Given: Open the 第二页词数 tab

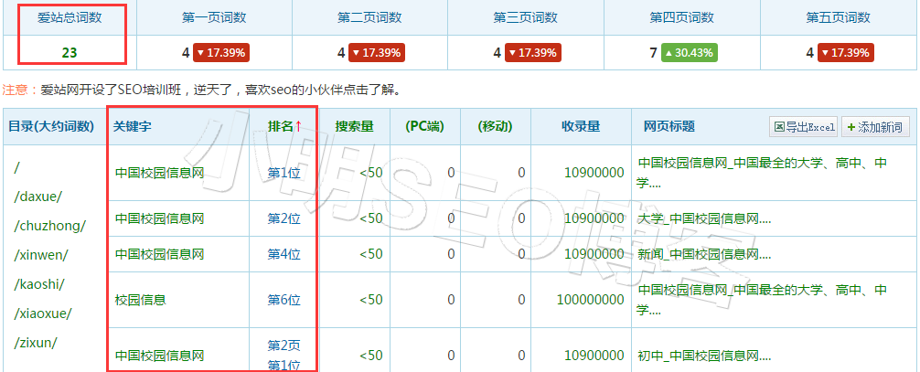Looking at the screenshot, I should [369, 17].
